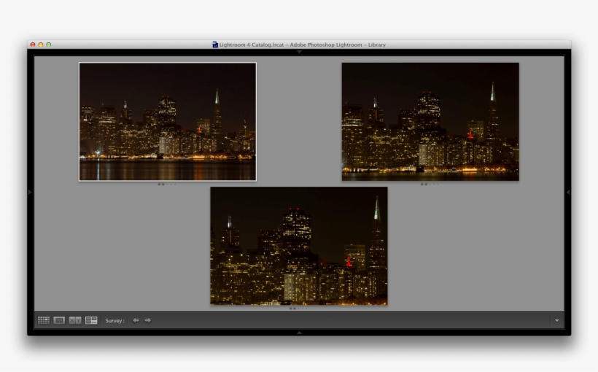Minimize Lightroom with the yellow button
This screenshot has height=372, width=598.
point(41,44)
